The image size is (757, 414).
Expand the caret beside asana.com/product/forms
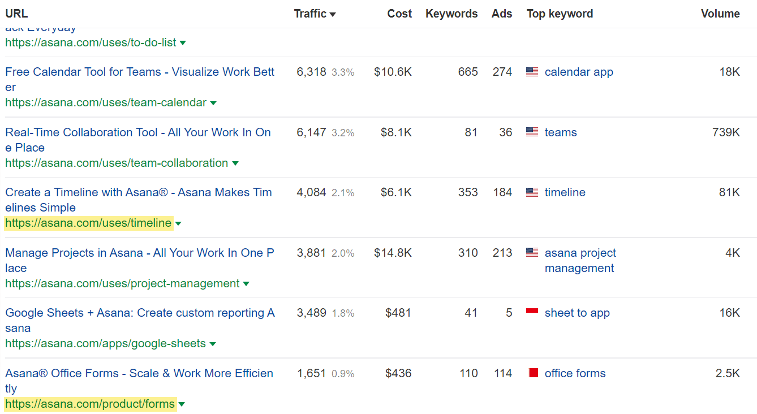point(182,404)
